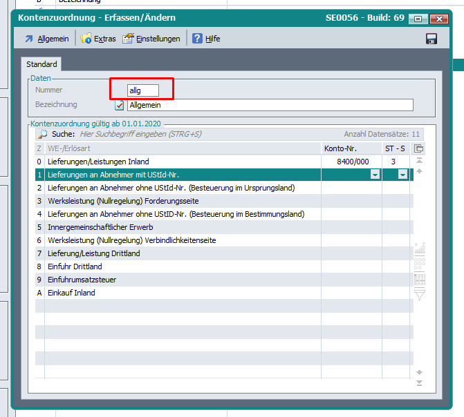Image resolution: width=464 pixels, height=417 pixels.
Task: Jump to first record arrow
Action: (x=418, y=161)
